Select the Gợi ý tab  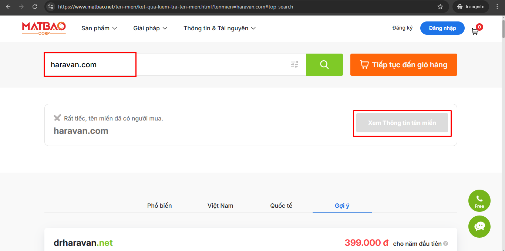342,206
